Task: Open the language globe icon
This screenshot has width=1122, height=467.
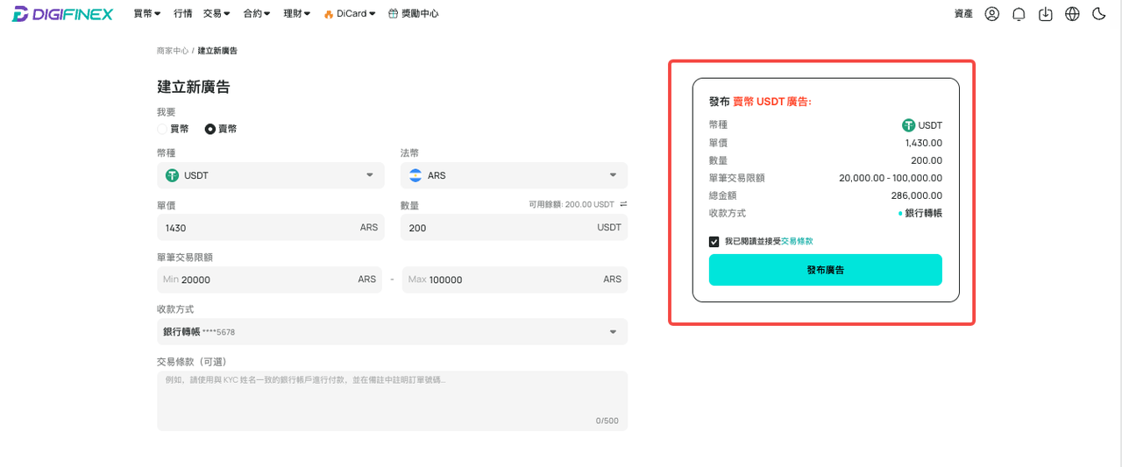Action: (x=1072, y=14)
